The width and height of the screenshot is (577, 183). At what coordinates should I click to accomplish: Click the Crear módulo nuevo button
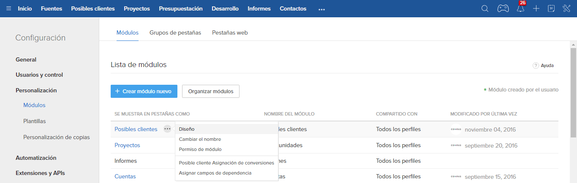click(x=144, y=91)
